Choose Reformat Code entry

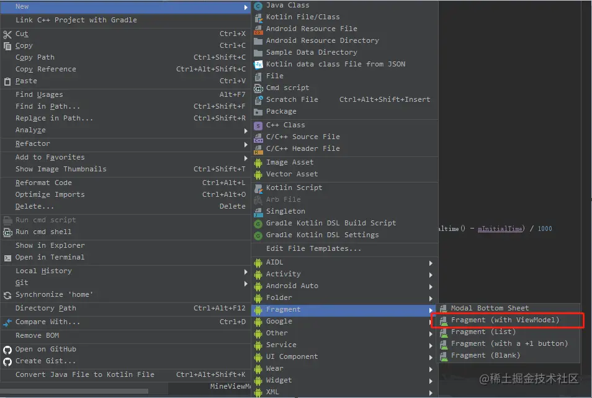pos(125,183)
